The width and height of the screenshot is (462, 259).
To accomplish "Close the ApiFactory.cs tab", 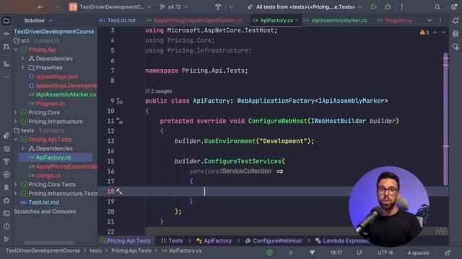I will pos(297,21).
